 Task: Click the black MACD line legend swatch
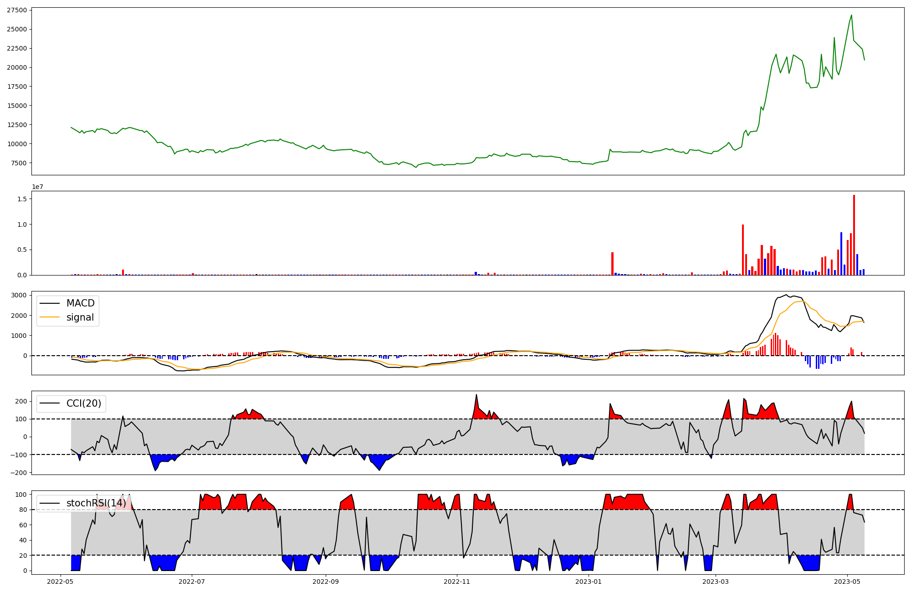coord(50,303)
